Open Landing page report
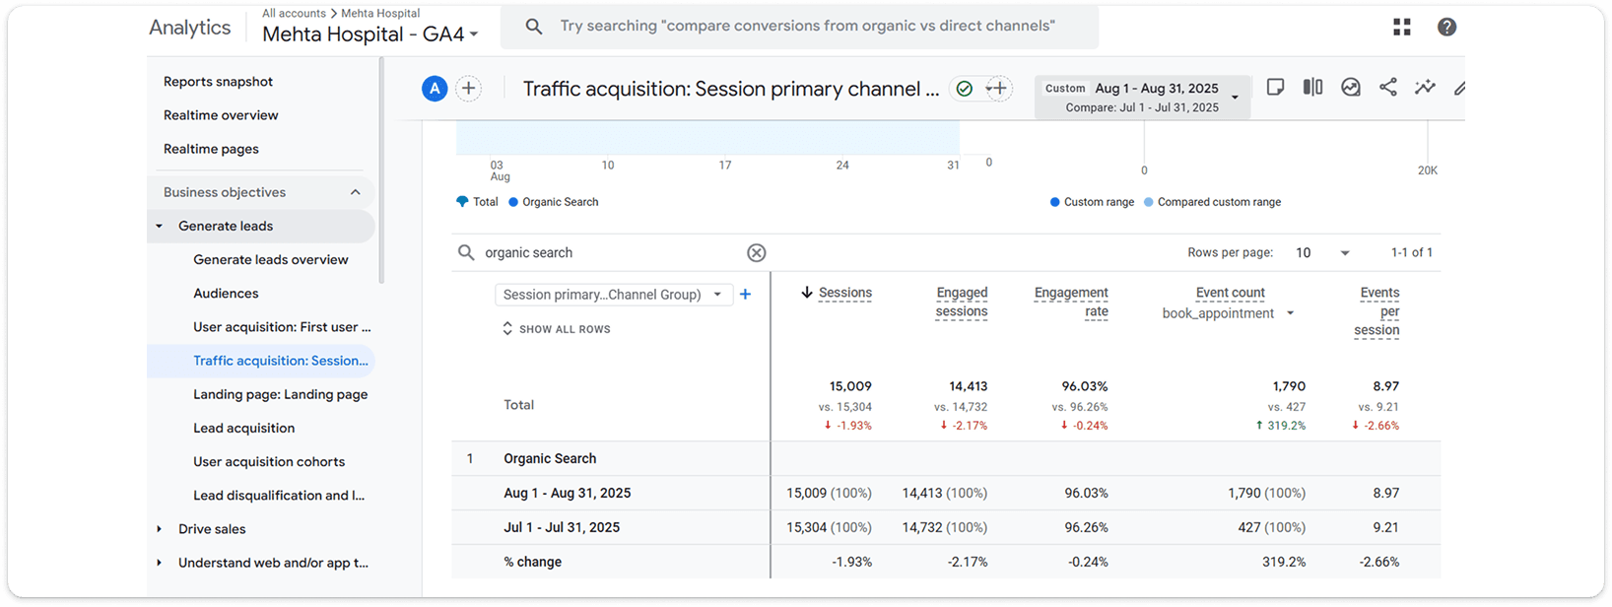The image size is (1612, 607). [281, 394]
